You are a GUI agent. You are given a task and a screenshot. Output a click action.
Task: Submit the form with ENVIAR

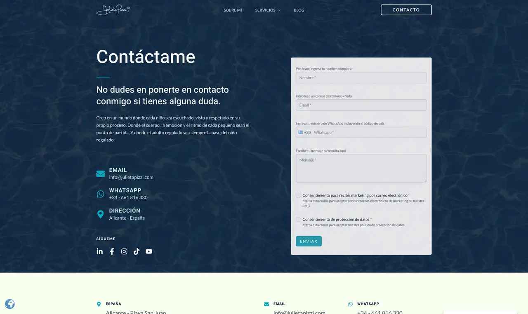tap(309, 241)
